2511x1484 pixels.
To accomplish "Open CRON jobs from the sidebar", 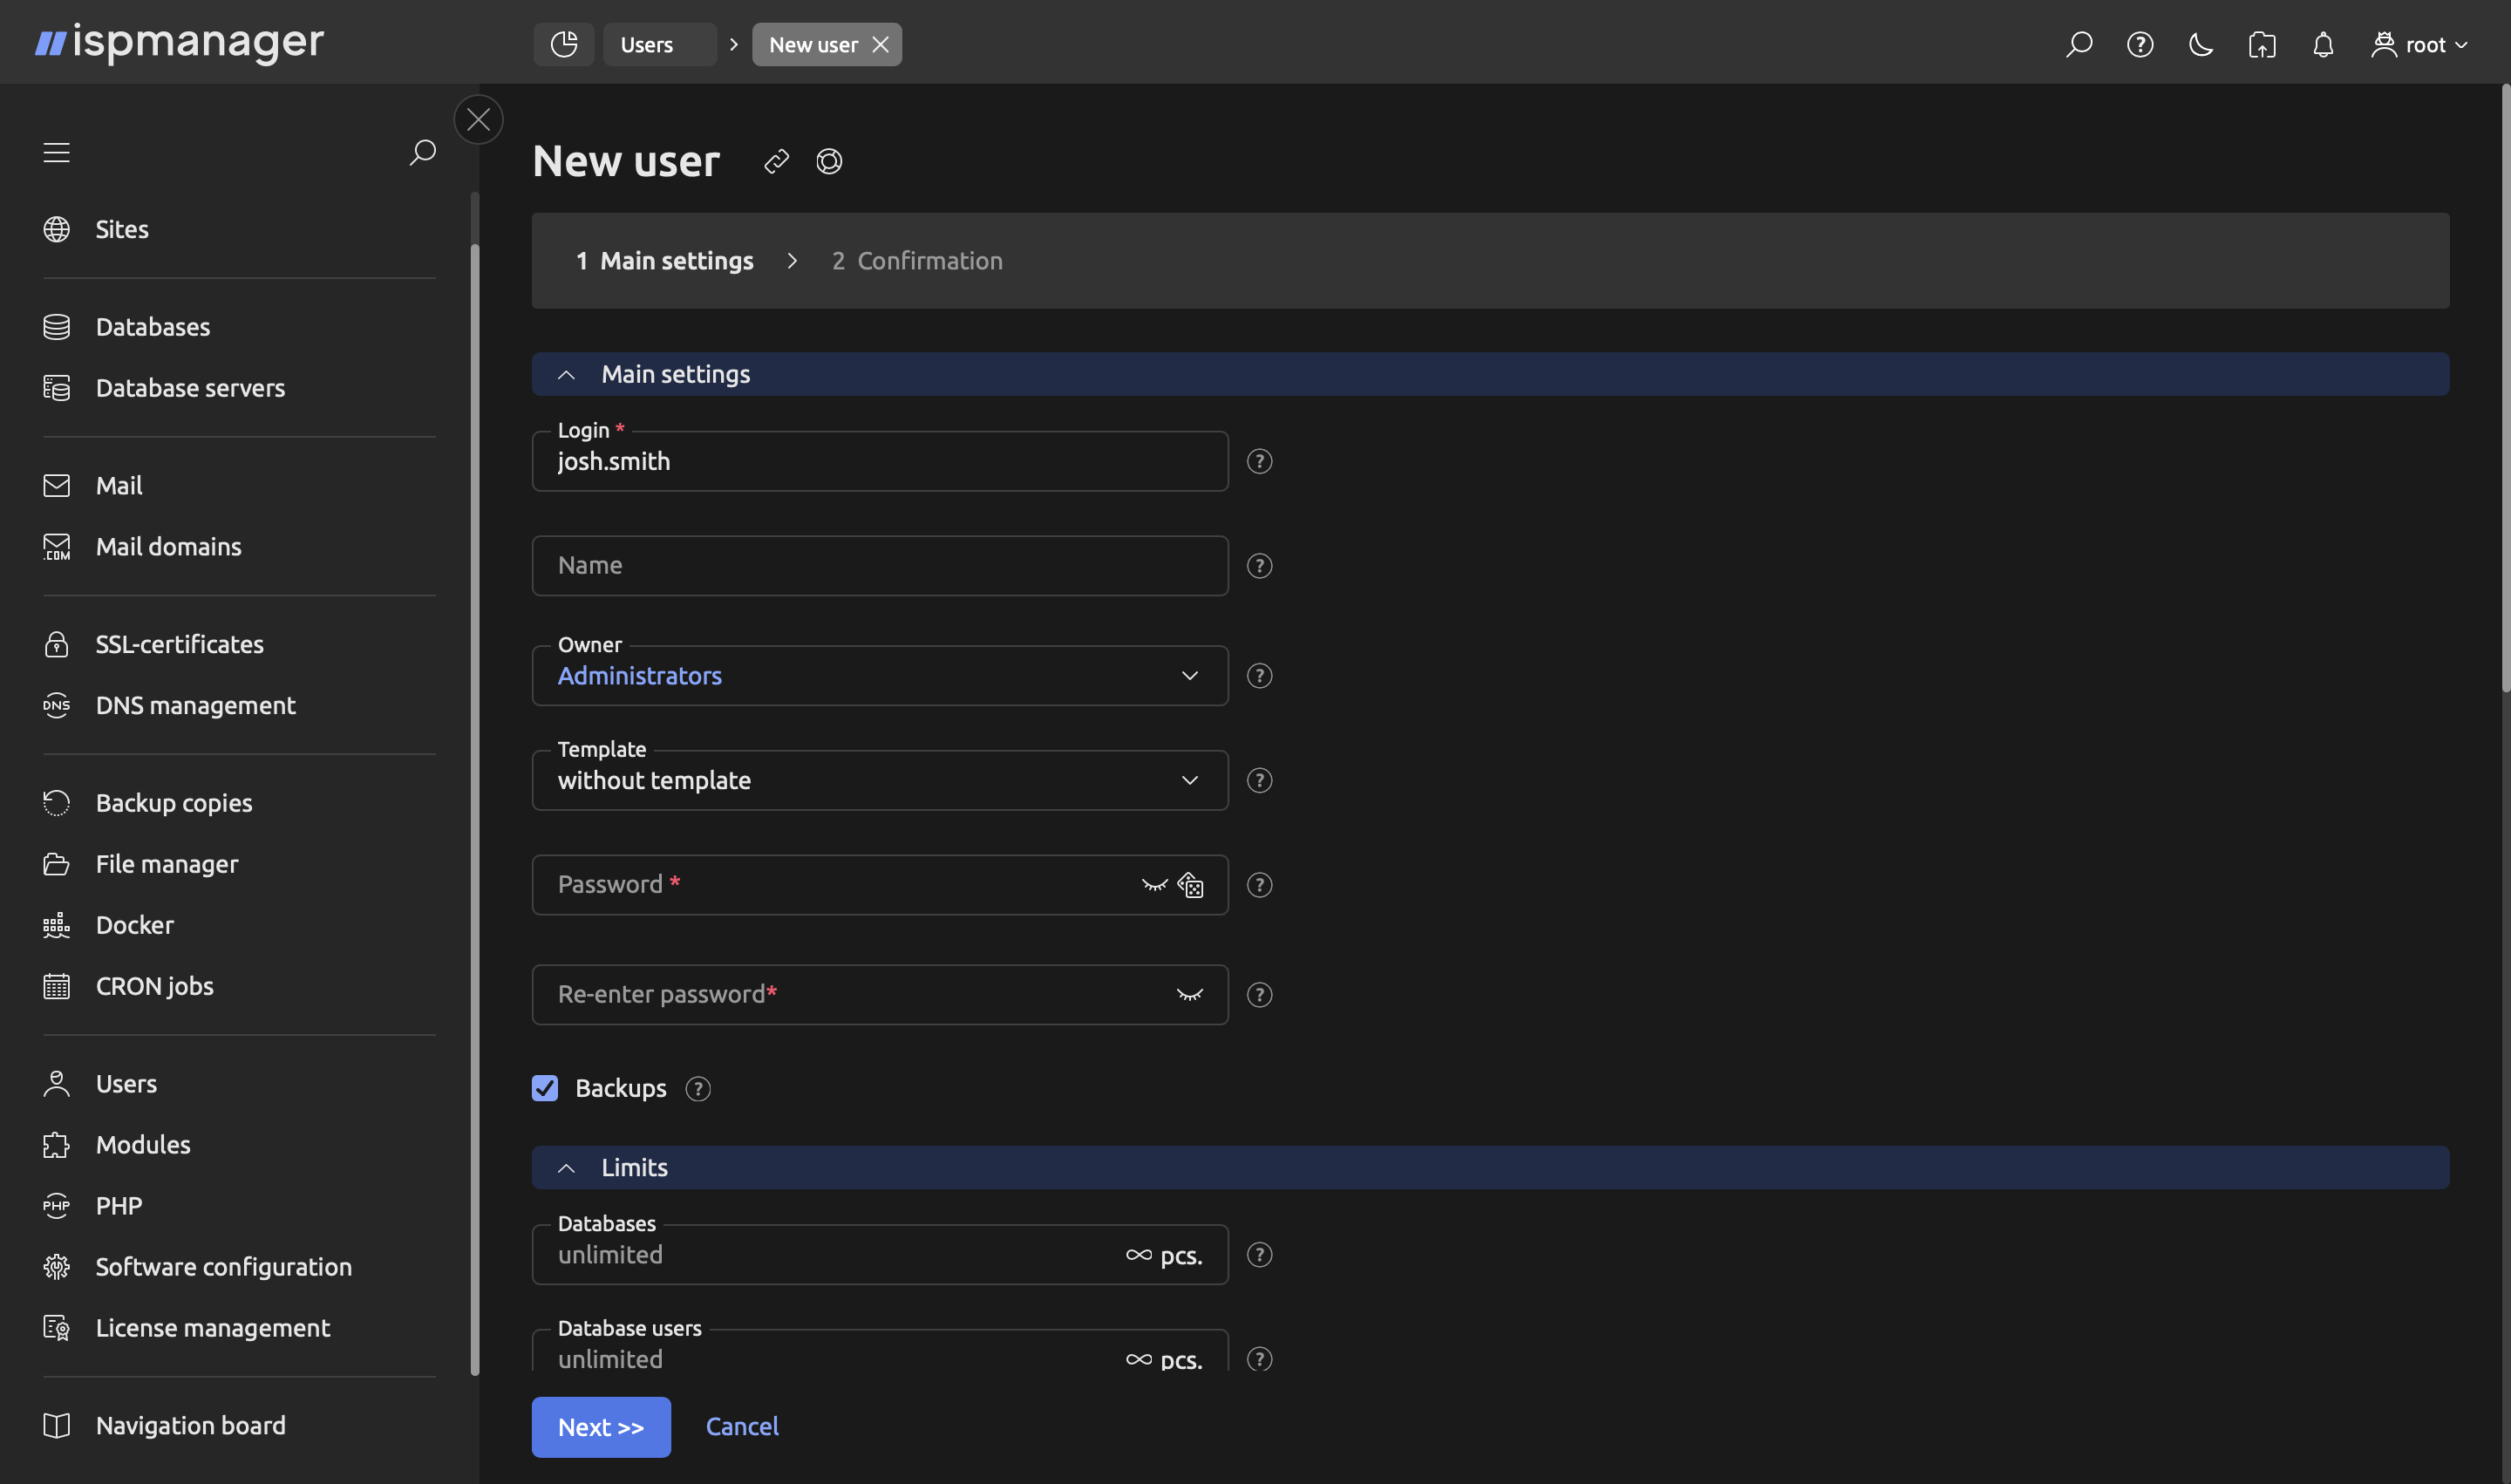I will pos(154,985).
